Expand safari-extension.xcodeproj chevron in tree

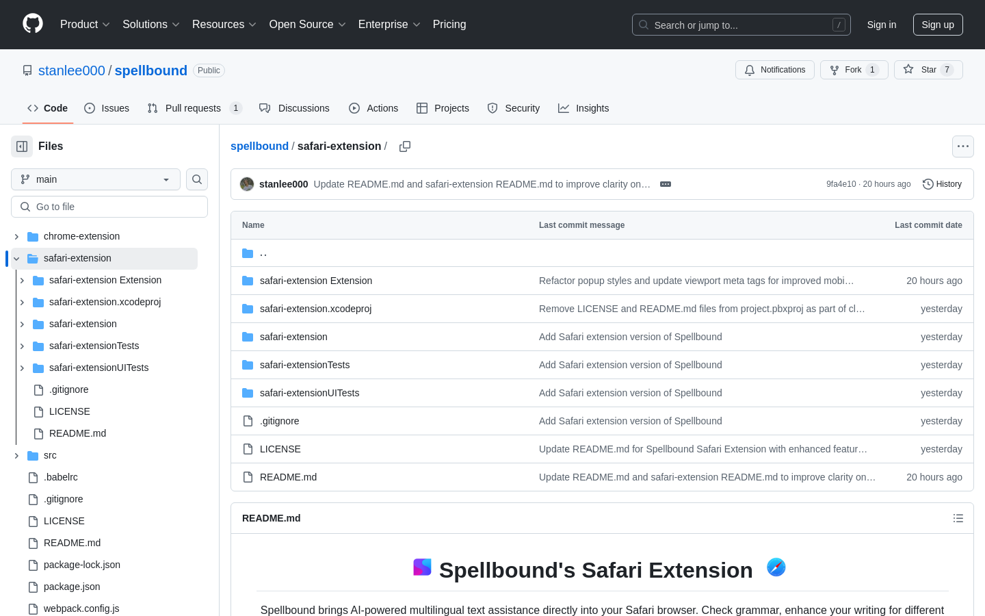[x=22, y=302]
